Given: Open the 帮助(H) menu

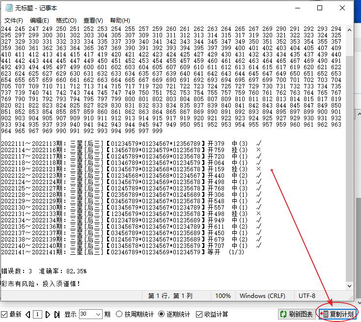Looking at the screenshot, I should [x=120, y=21].
